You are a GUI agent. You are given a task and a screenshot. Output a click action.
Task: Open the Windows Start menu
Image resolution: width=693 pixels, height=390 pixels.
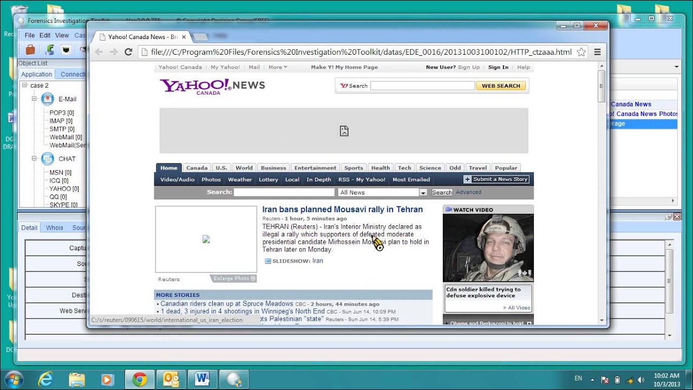[x=13, y=379]
